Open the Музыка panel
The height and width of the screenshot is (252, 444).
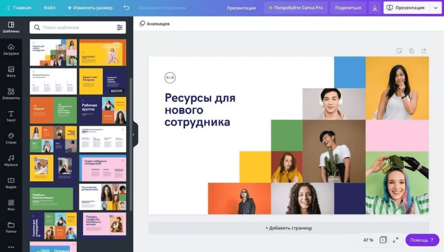coord(11,161)
